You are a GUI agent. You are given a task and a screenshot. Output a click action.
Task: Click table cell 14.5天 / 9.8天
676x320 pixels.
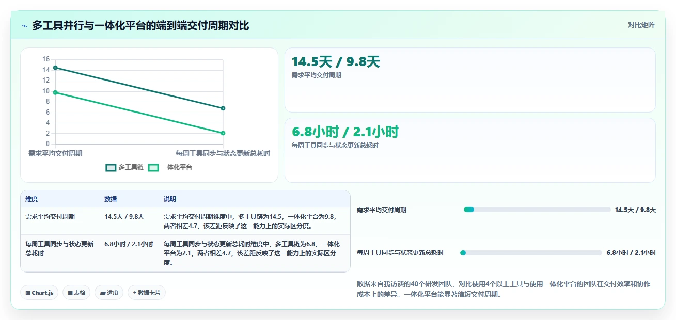tap(124, 217)
